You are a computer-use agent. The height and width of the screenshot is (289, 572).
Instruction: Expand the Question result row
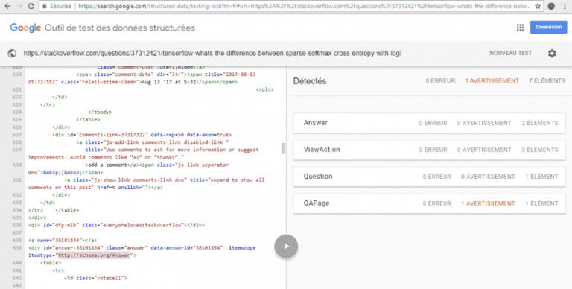point(429,177)
